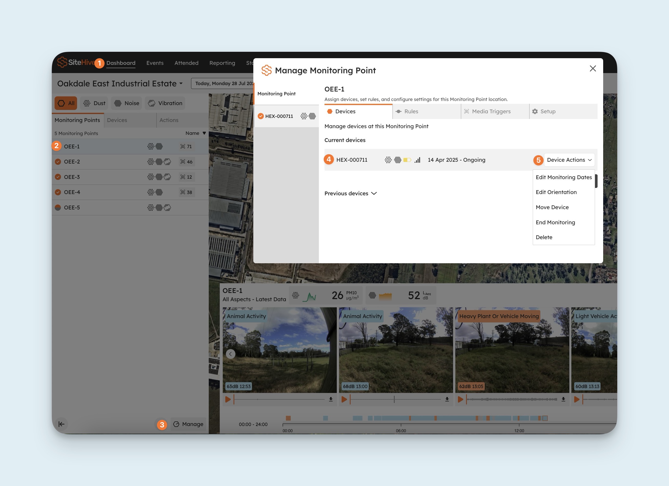Open the Oakdale East Industrial Estate site dropdown
Viewport: 669px width, 486px height.
pos(120,84)
